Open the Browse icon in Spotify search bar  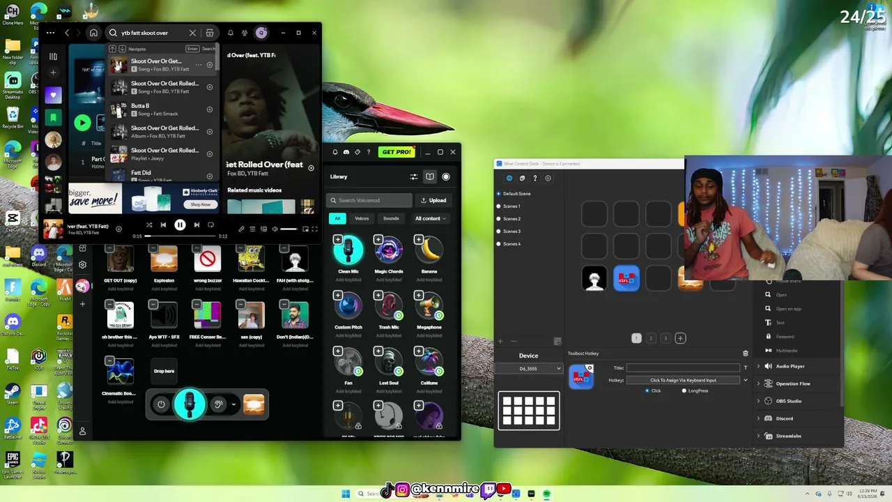(210, 33)
